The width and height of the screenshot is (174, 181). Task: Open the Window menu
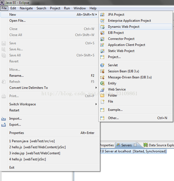(x=80, y=8)
